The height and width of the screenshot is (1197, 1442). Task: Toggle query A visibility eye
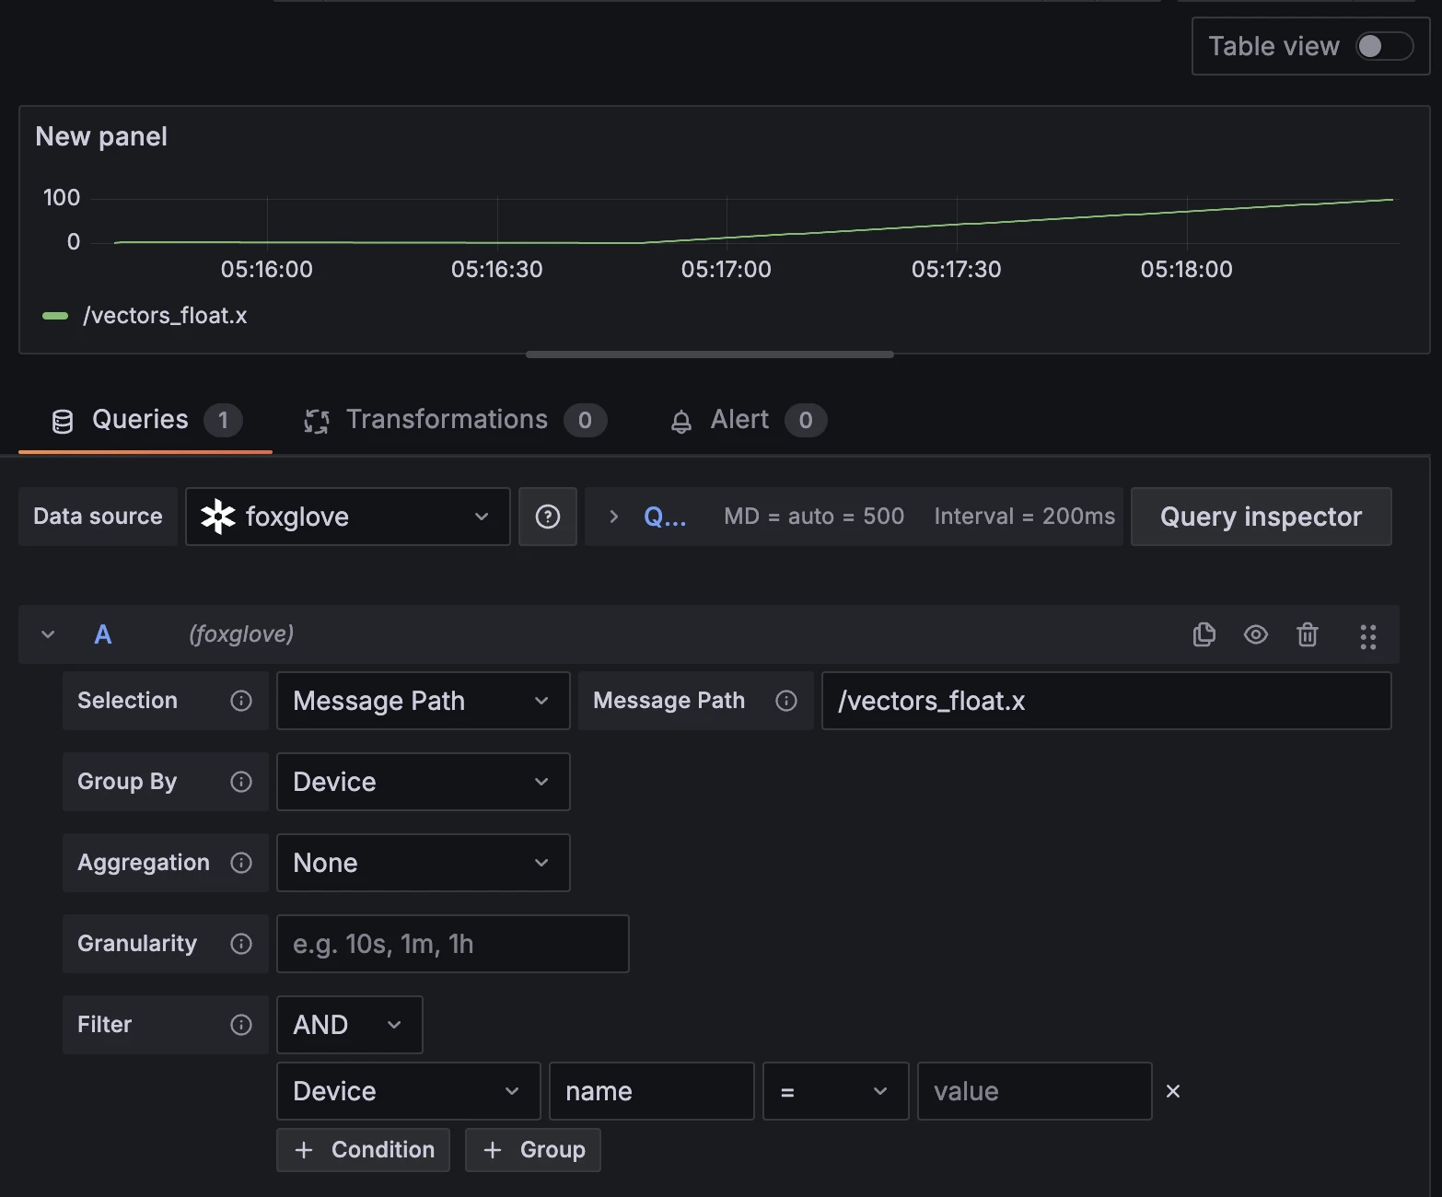pyautogui.click(x=1256, y=634)
